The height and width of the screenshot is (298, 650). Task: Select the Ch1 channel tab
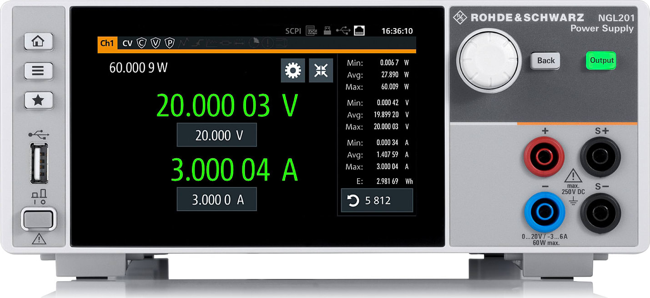point(107,43)
